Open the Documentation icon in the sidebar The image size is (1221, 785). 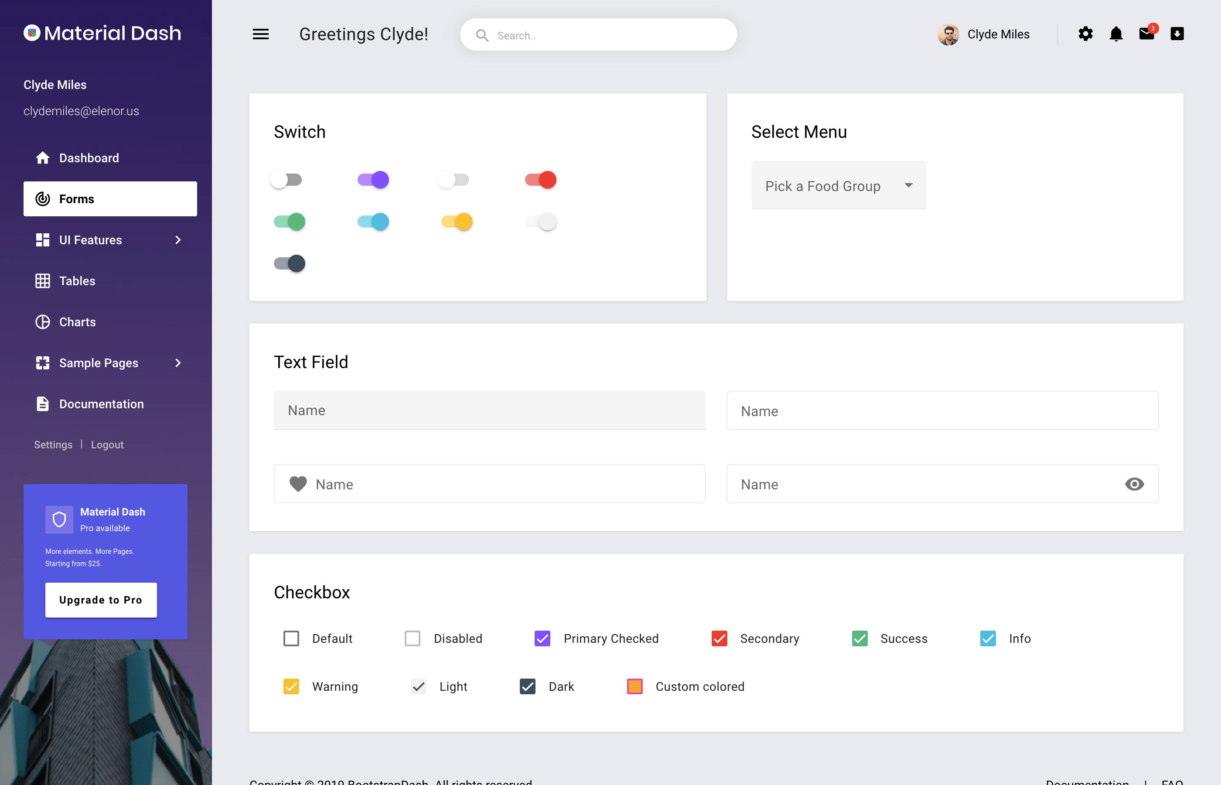43,404
